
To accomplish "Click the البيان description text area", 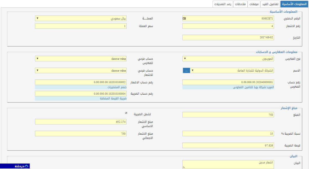I will 228,164.
